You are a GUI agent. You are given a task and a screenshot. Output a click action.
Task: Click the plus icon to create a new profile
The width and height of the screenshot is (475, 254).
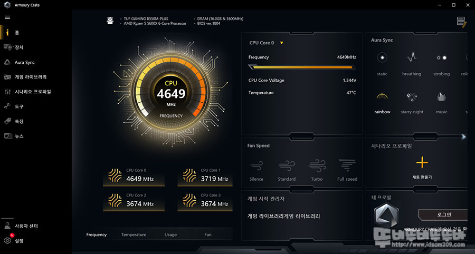pyautogui.click(x=422, y=163)
